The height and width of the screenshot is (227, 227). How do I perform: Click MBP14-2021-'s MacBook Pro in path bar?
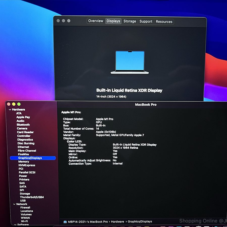[88, 222]
